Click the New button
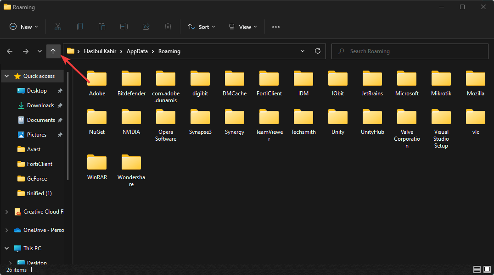Viewport: 494px width, 275px height. point(23,27)
